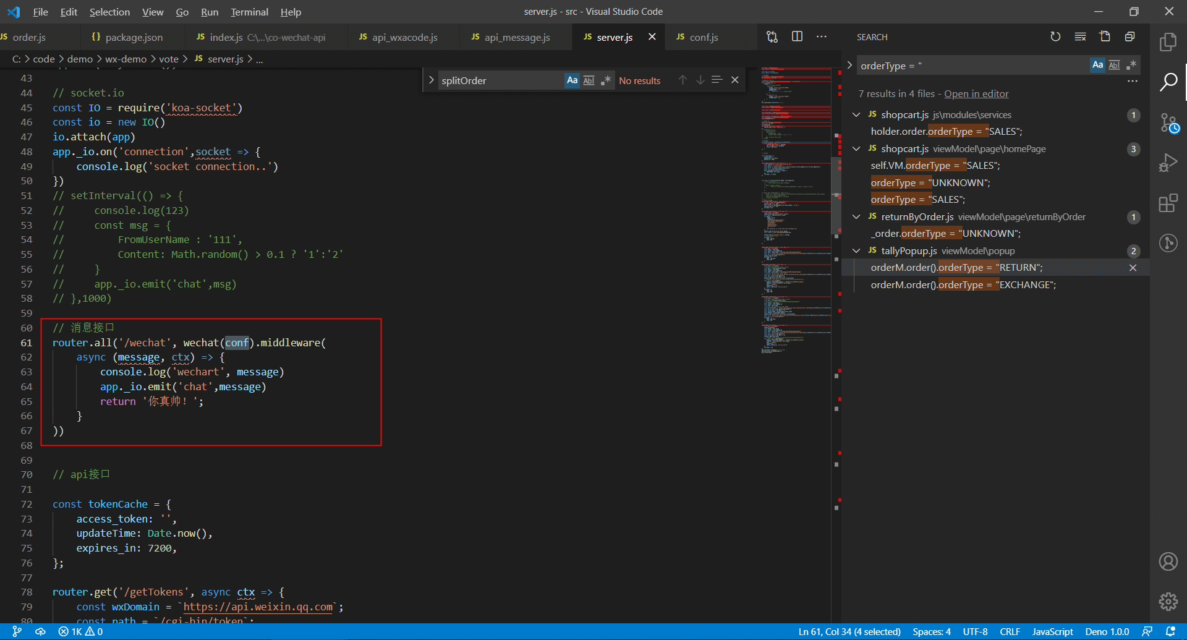
Task: Click the splitOrder find input field
Action: 501,80
